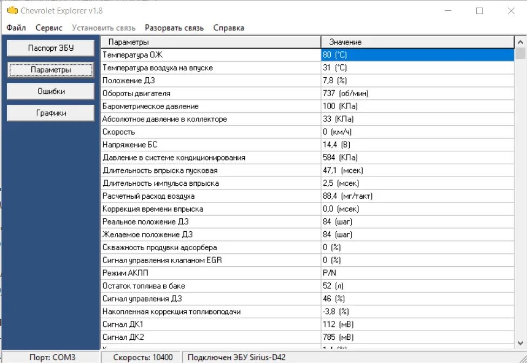Select the Сигнал ДК2 row
527x363 pixels.
coord(308,337)
